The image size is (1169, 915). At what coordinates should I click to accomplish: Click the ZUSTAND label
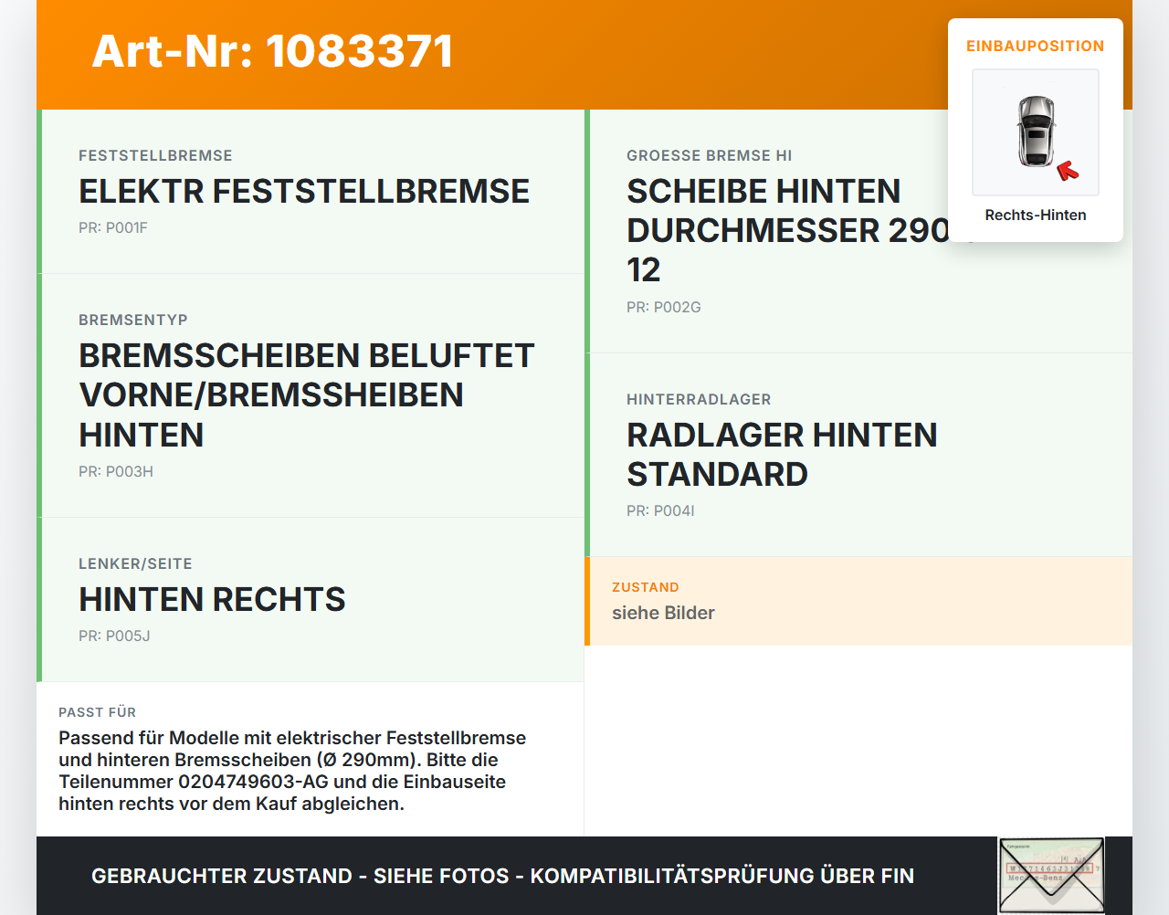click(x=646, y=587)
